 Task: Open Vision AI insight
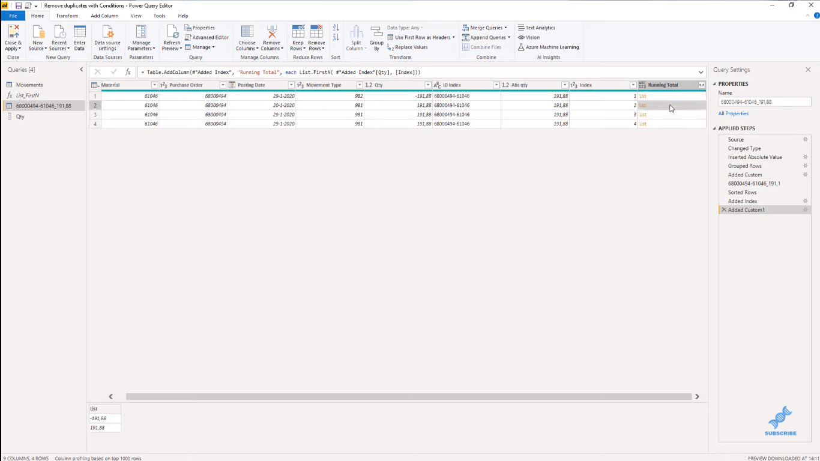tap(529, 37)
